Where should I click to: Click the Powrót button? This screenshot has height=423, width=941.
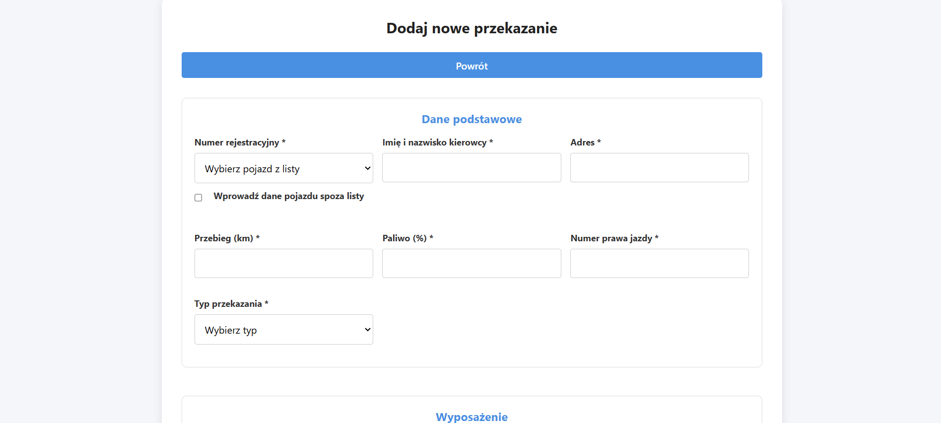(x=471, y=65)
